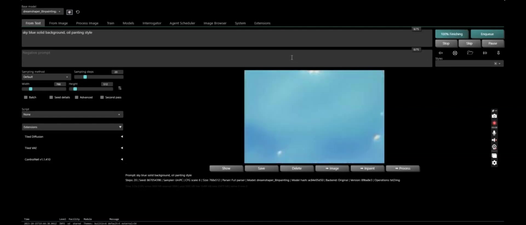
Task: Click the red record button in recorder
Action: (x=494, y=123)
